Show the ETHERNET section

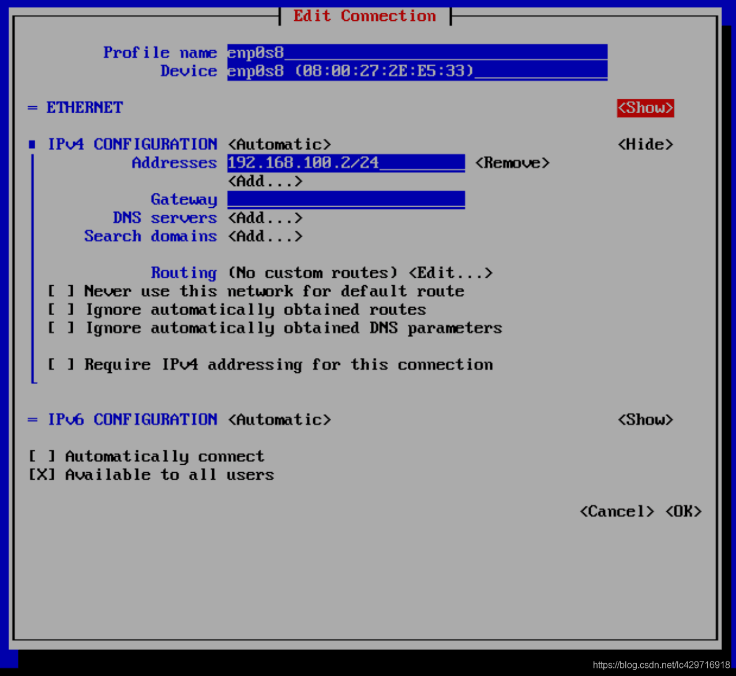pos(645,108)
